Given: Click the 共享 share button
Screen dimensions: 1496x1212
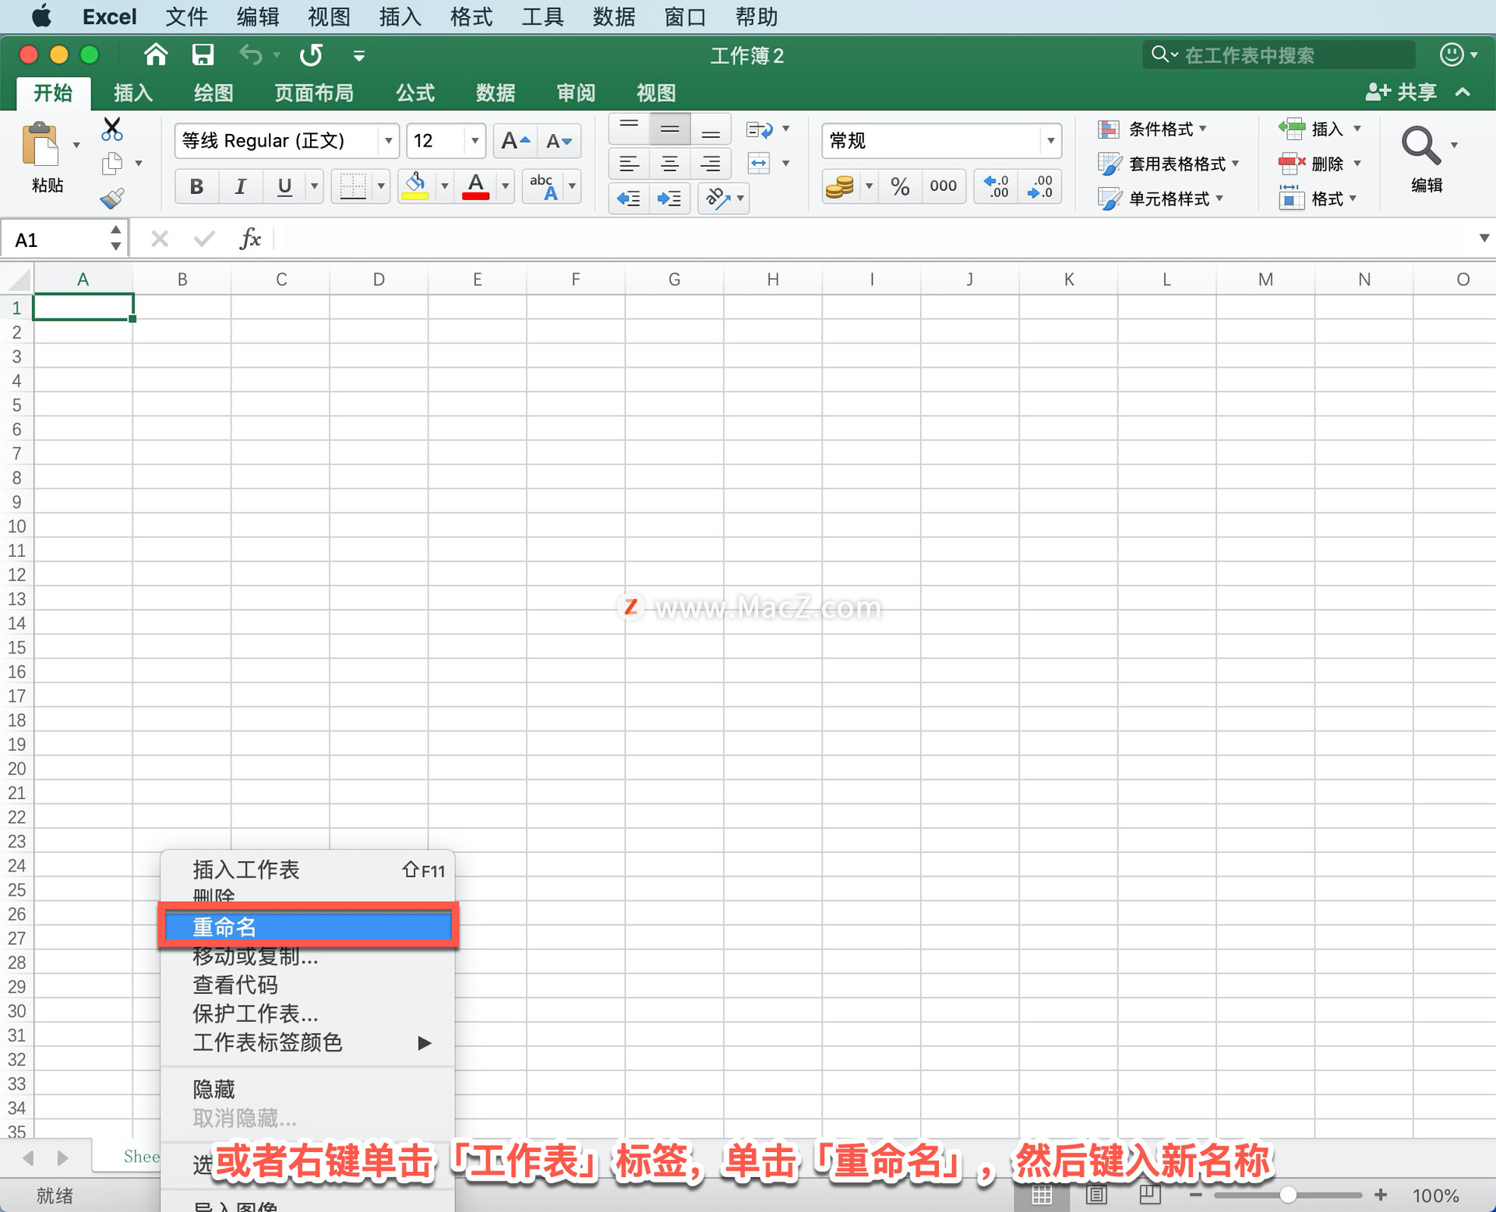Looking at the screenshot, I should point(1402,92).
